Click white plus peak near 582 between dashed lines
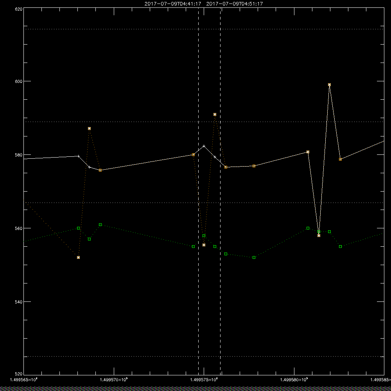 pos(204,146)
